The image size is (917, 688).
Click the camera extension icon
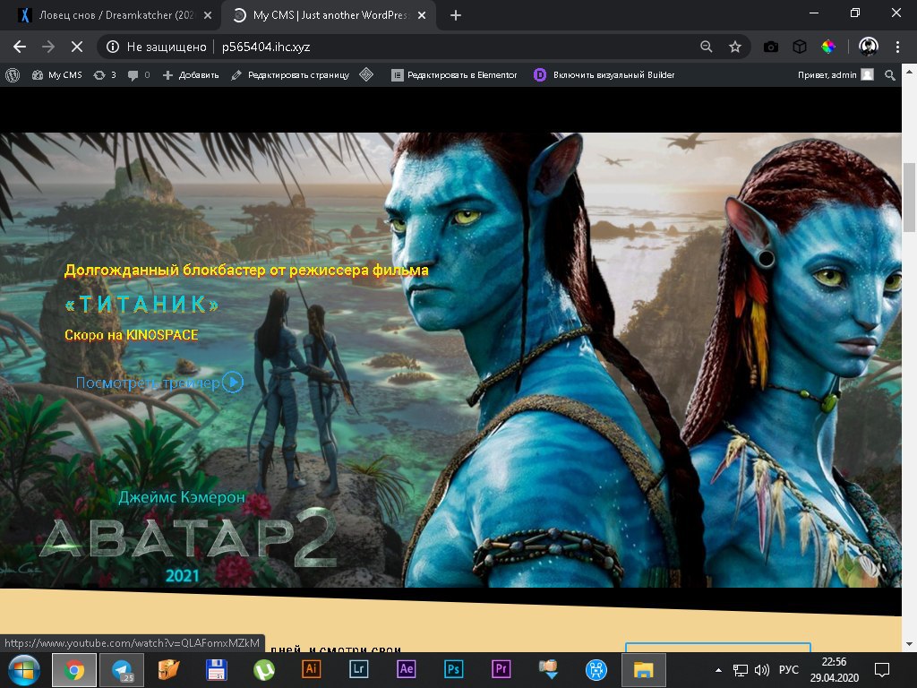click(771, 47)
